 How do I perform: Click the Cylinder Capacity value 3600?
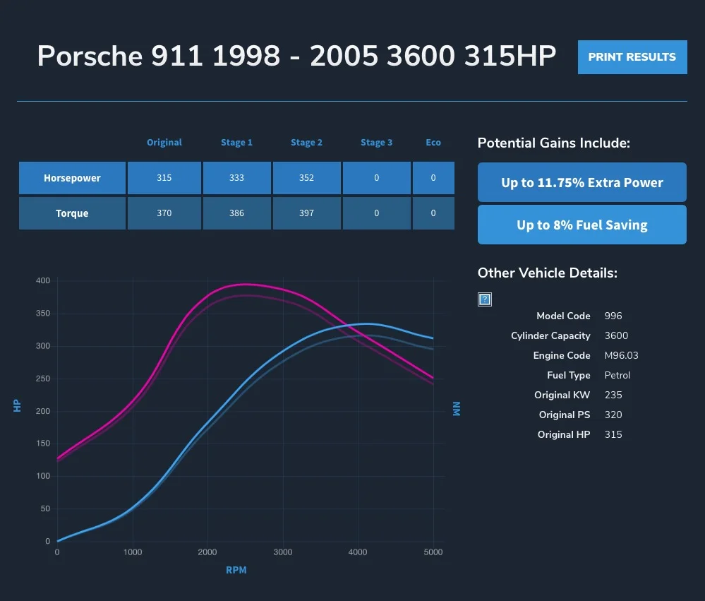click(616, 335)
